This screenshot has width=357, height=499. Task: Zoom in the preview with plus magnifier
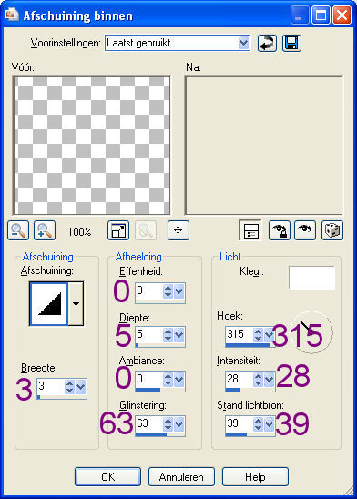tap(45, 230)
